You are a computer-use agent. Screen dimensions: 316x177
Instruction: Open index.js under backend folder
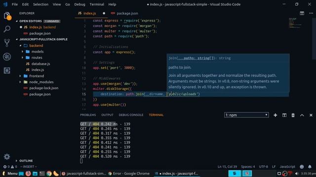pyautogui.click(x=38, y=70)
